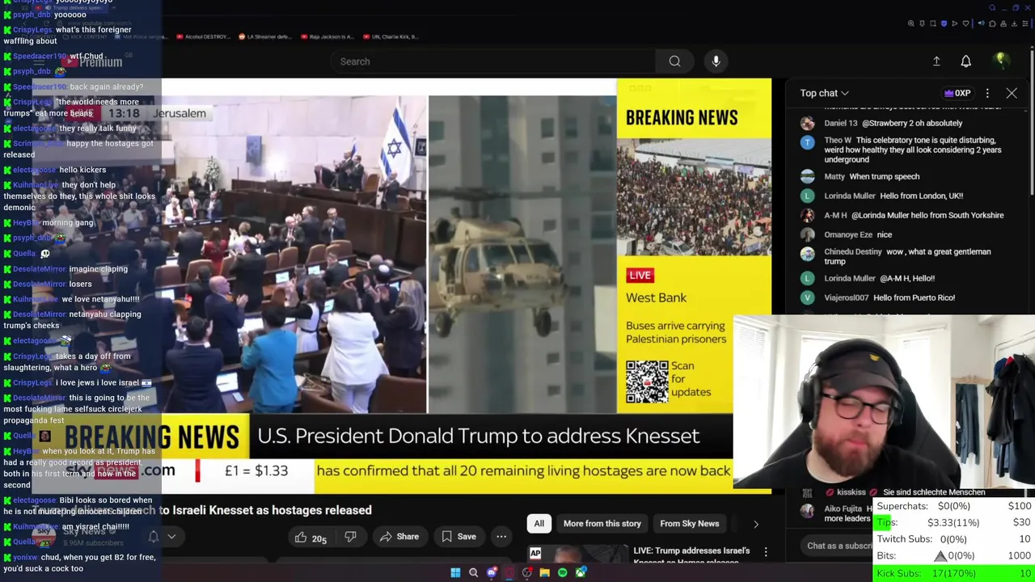Viewport: 1035px width, 582px height.
Task: Open File Explorer from taskbar
Action: [x=545, y=573]
